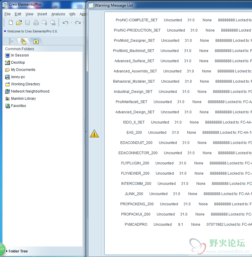Image resolution: width=252 pixels, height=257 pixels.
Task: Select the In Session folder
Action: [x=20, y=55]
